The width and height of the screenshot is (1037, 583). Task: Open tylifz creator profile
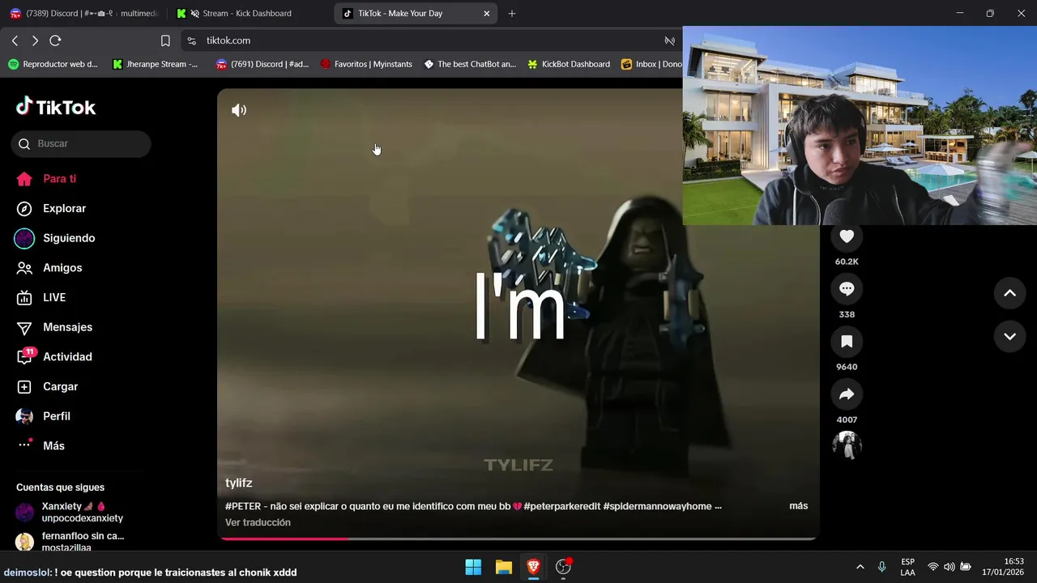239,483
